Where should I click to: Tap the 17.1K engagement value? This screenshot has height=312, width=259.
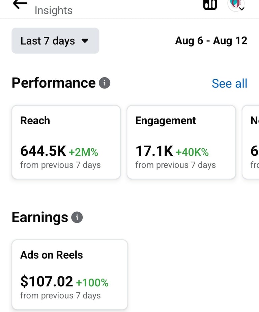[x=154, y=151]
